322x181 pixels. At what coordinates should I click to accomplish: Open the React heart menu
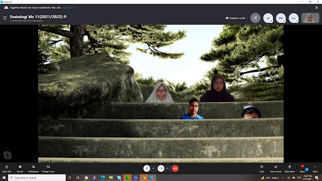pos(302,169)
